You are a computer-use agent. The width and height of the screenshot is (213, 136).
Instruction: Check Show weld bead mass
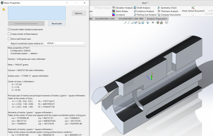[9, 39]
